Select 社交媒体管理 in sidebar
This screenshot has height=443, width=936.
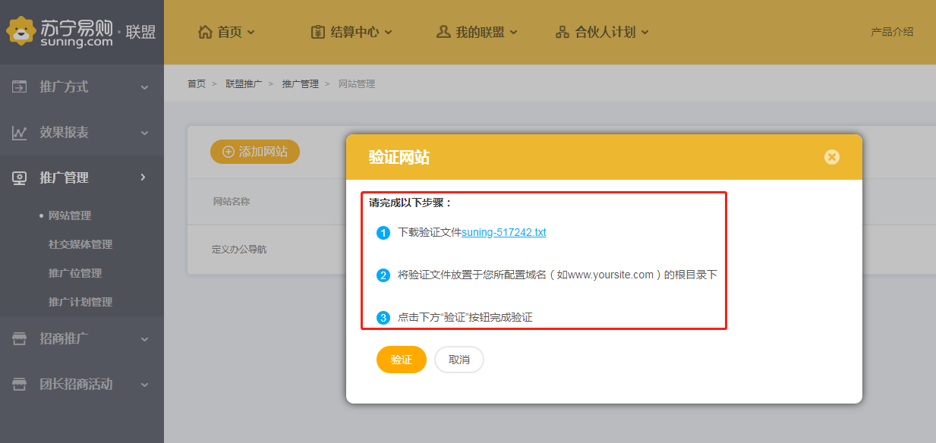click(x=80, y=244)
